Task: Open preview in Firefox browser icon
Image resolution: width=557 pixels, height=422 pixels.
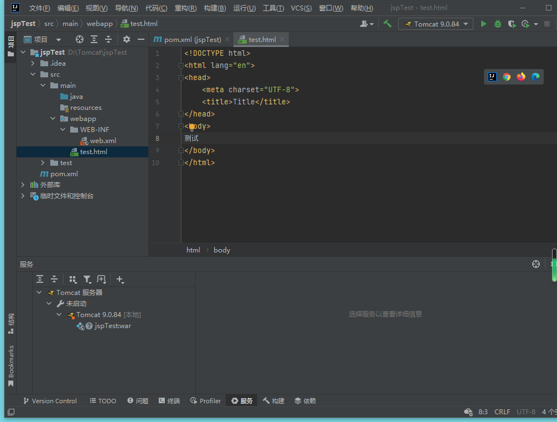Action: click(521, 77)
